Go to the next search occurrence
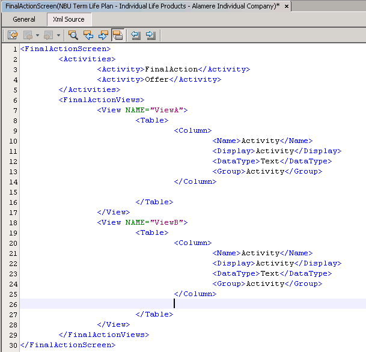Viewport: 366px width, 352px height. (x=103, y=35)
